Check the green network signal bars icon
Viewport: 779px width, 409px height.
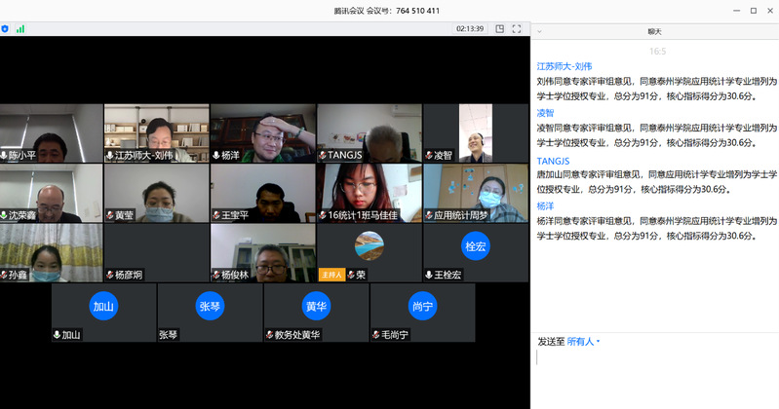pyautogui.click(x=20, y=29)
